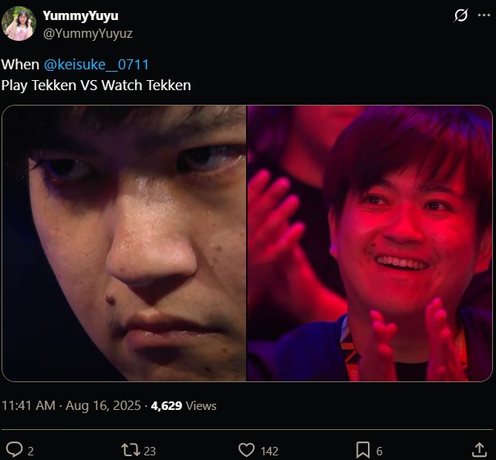Click the @YummyYuyuz handle
The width and height of the screenshot is (496, 460).
(88, 33)
